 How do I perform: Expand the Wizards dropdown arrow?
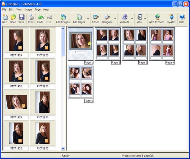[x=132, y=19]
